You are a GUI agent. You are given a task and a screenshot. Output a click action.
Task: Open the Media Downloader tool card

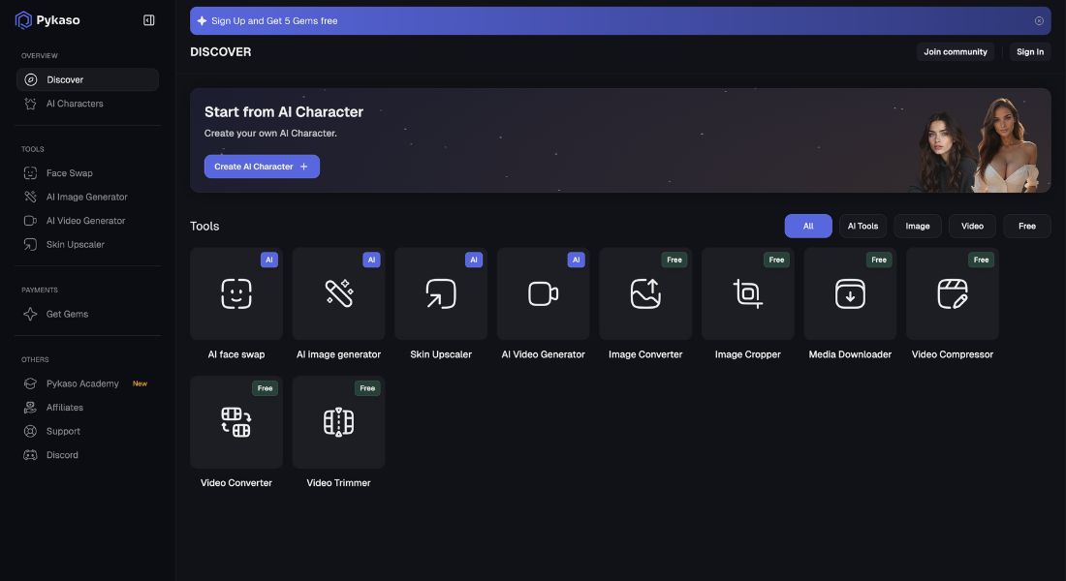pos(850,293)
